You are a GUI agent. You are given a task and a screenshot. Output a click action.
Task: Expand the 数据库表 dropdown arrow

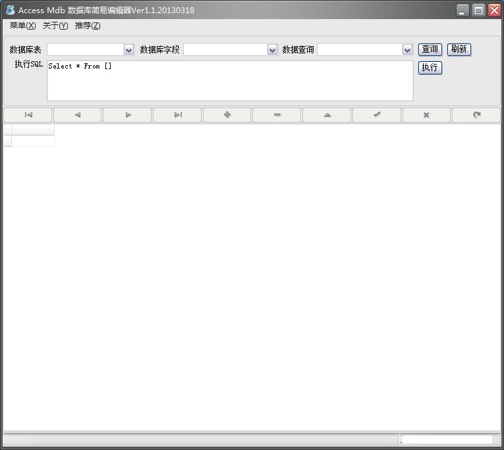pyautogui.click(x=128, y=50)
